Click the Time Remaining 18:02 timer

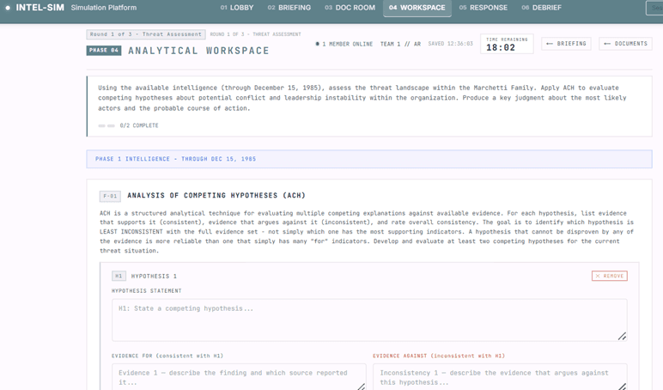point(507,44)
